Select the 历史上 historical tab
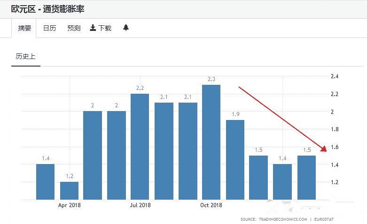367x224 pixels. [25, 56]
